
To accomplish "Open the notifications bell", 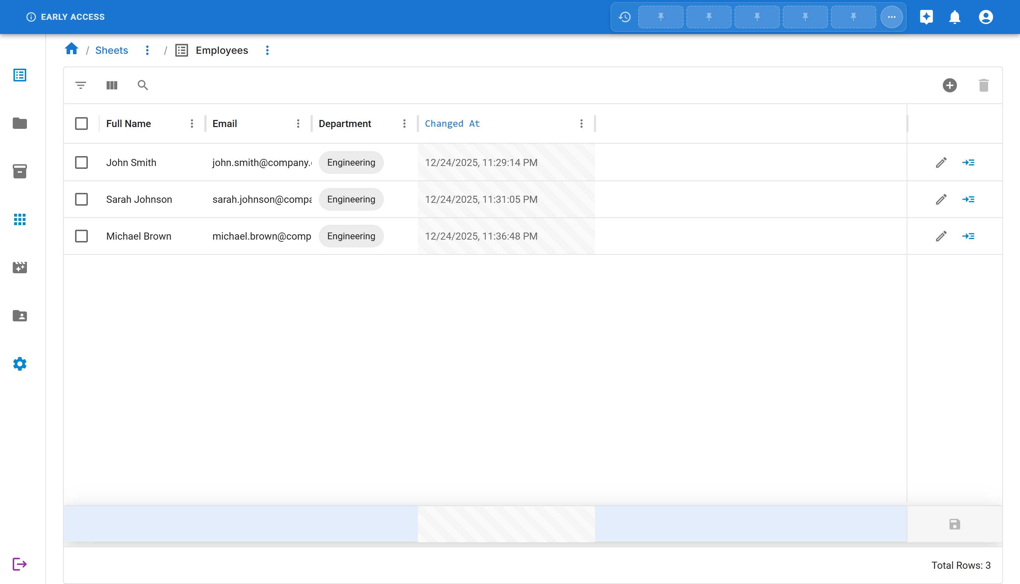I will 954,17.
